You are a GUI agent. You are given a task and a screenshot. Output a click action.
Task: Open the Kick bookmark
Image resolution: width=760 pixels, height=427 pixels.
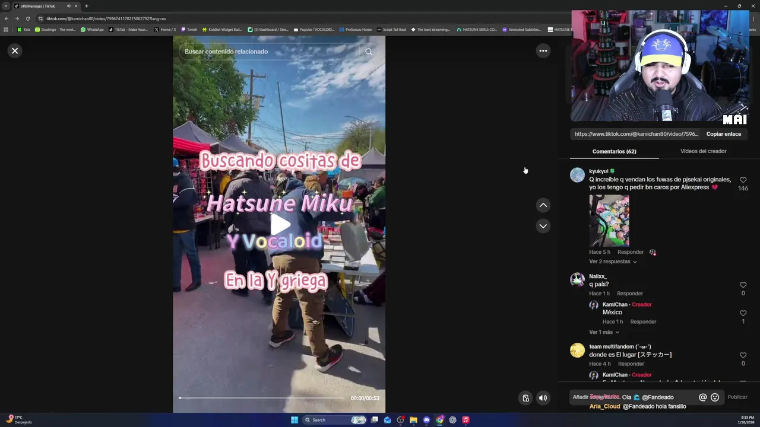[x=24, y=29]
